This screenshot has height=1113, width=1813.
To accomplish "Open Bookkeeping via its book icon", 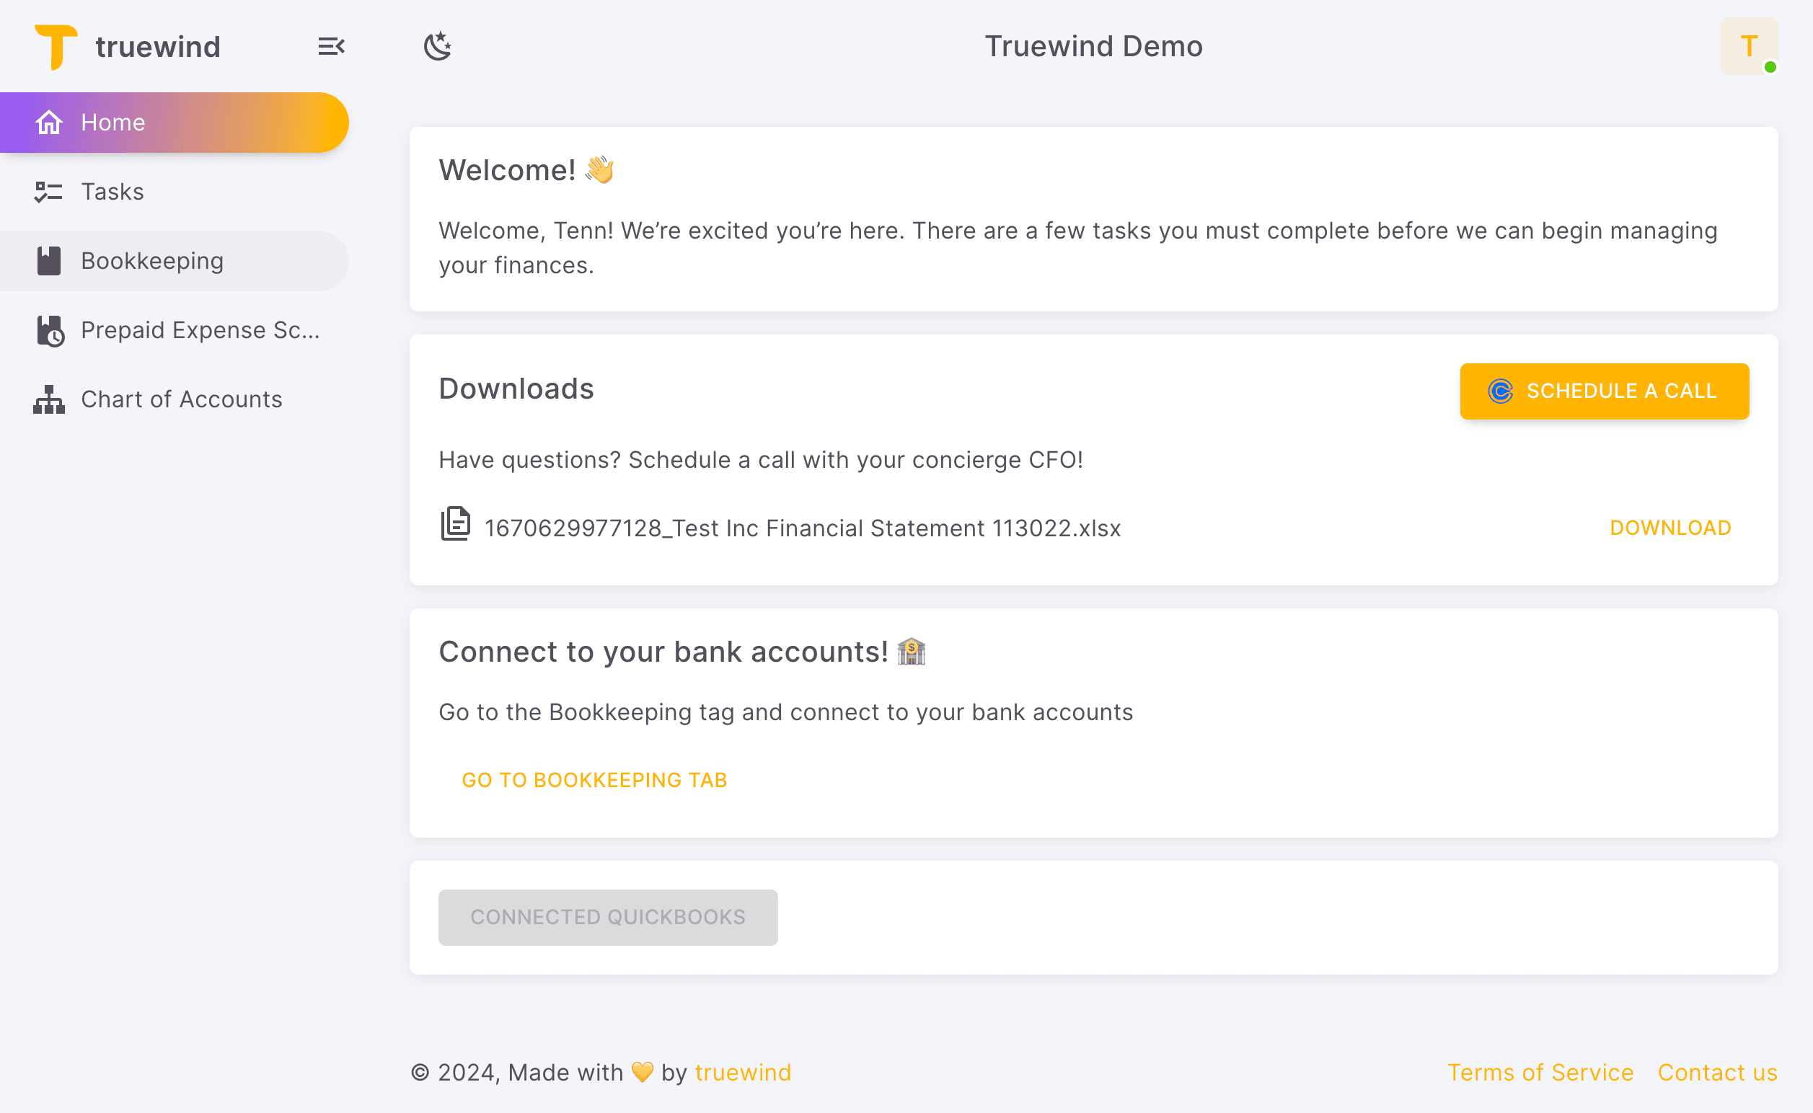I will [x=48, y=260].
